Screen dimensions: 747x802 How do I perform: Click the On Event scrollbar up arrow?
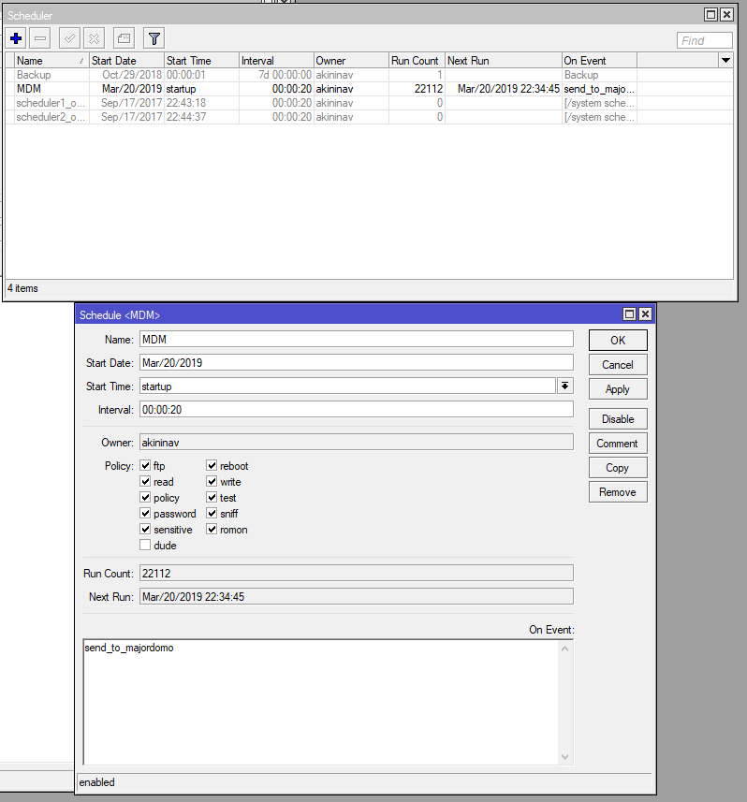pos(565,649)
